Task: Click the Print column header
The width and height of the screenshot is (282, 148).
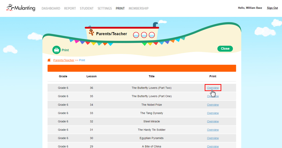Action: 213,76
